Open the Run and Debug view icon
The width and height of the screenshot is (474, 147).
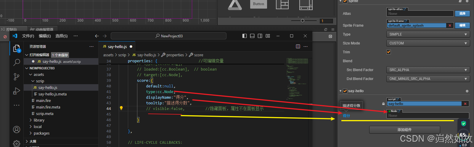click(17, 91)
